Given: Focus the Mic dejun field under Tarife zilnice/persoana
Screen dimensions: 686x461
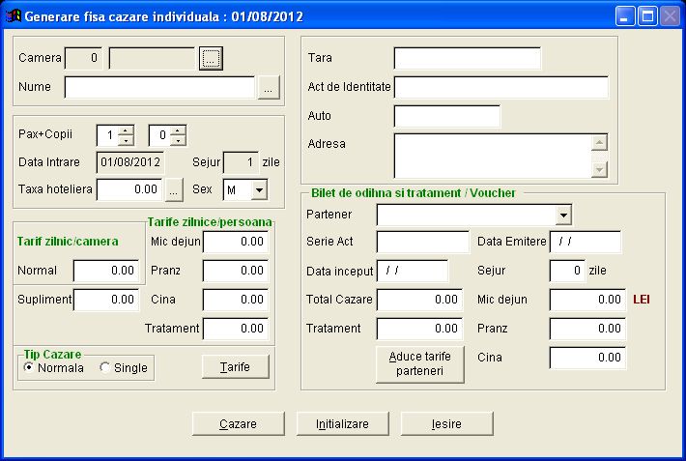Looking at the screenshot, I should (x=236, y=242).
